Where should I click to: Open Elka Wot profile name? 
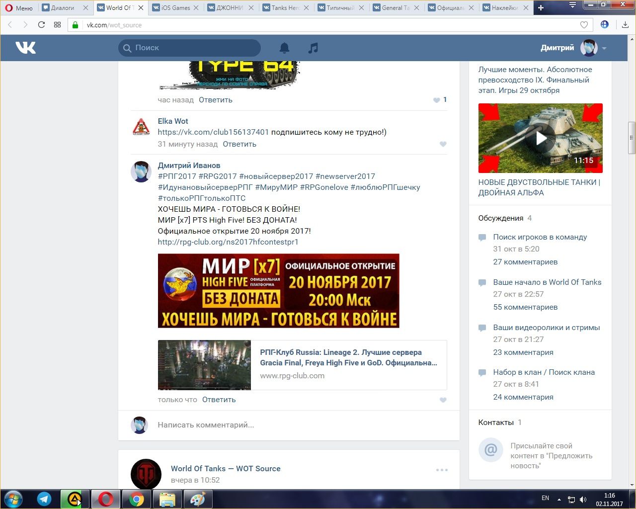(173, 121)
